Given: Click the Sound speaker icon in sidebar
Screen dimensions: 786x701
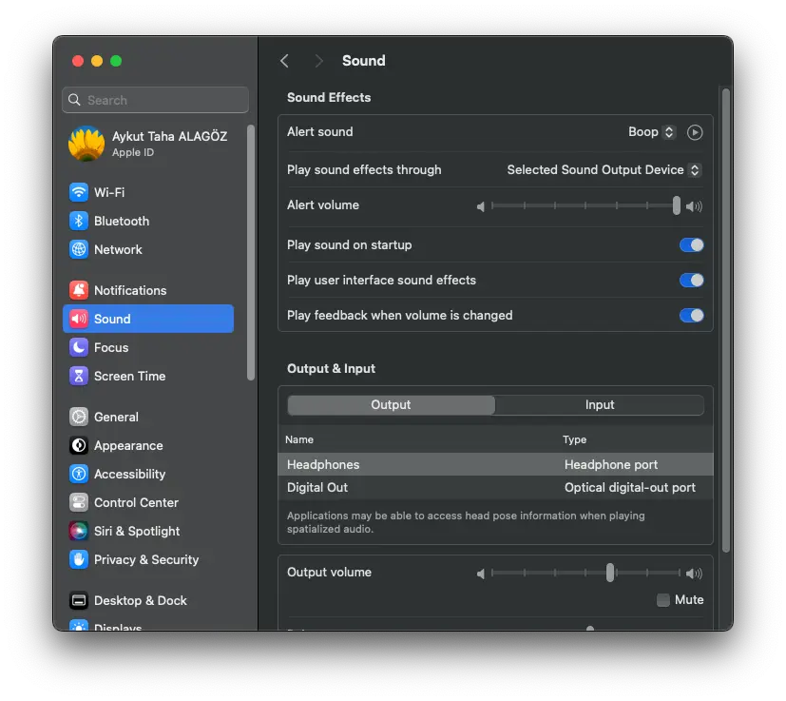Looking at the screenshot, I should (x=79, y=319).
